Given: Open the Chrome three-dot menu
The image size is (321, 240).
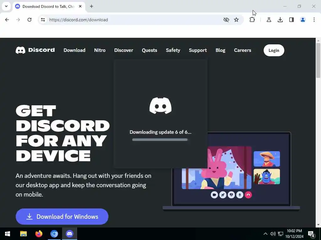Looking at the screenshot, I should 314,20.
